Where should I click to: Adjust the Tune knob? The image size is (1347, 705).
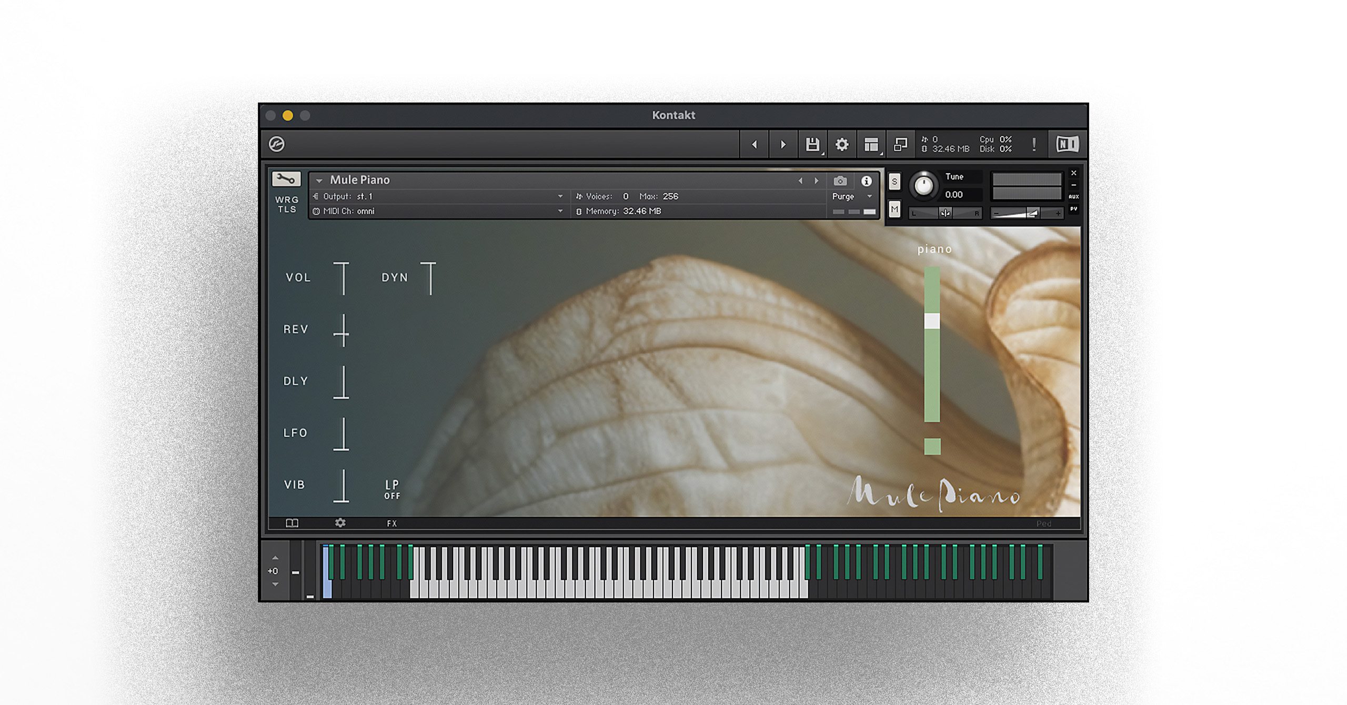(x=923, y=185)
